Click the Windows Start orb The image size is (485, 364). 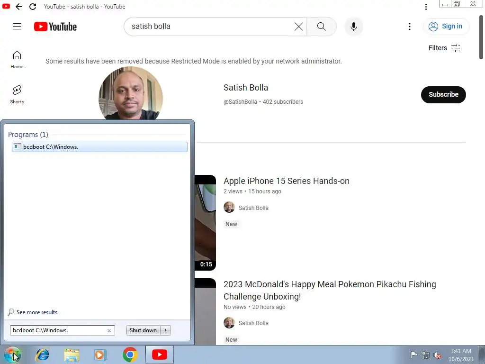[x=12, y=355]
